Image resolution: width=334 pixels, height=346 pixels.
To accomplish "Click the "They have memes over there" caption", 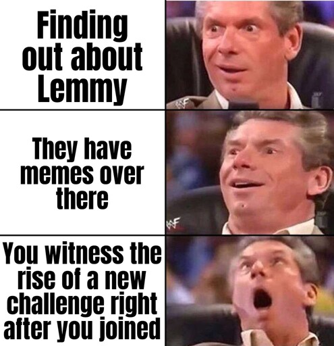I will click(x=82, y=174).
